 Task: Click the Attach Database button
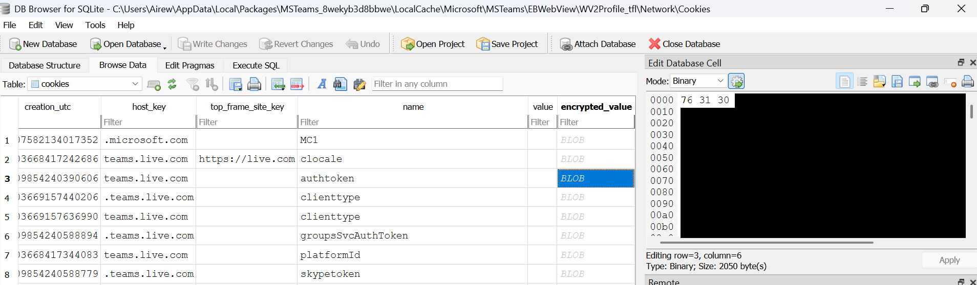[598, 44]
